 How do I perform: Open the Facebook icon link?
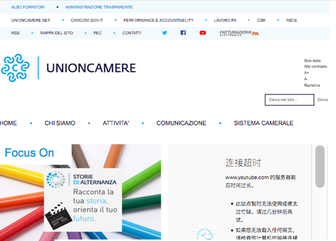coord(183,33)
